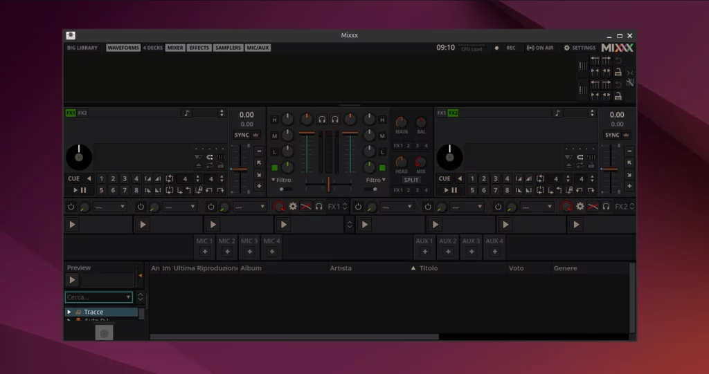Toggle the left deck key lock icon
Image resolution: width=709 pixels, height=374 pixels.
[221, 165]
